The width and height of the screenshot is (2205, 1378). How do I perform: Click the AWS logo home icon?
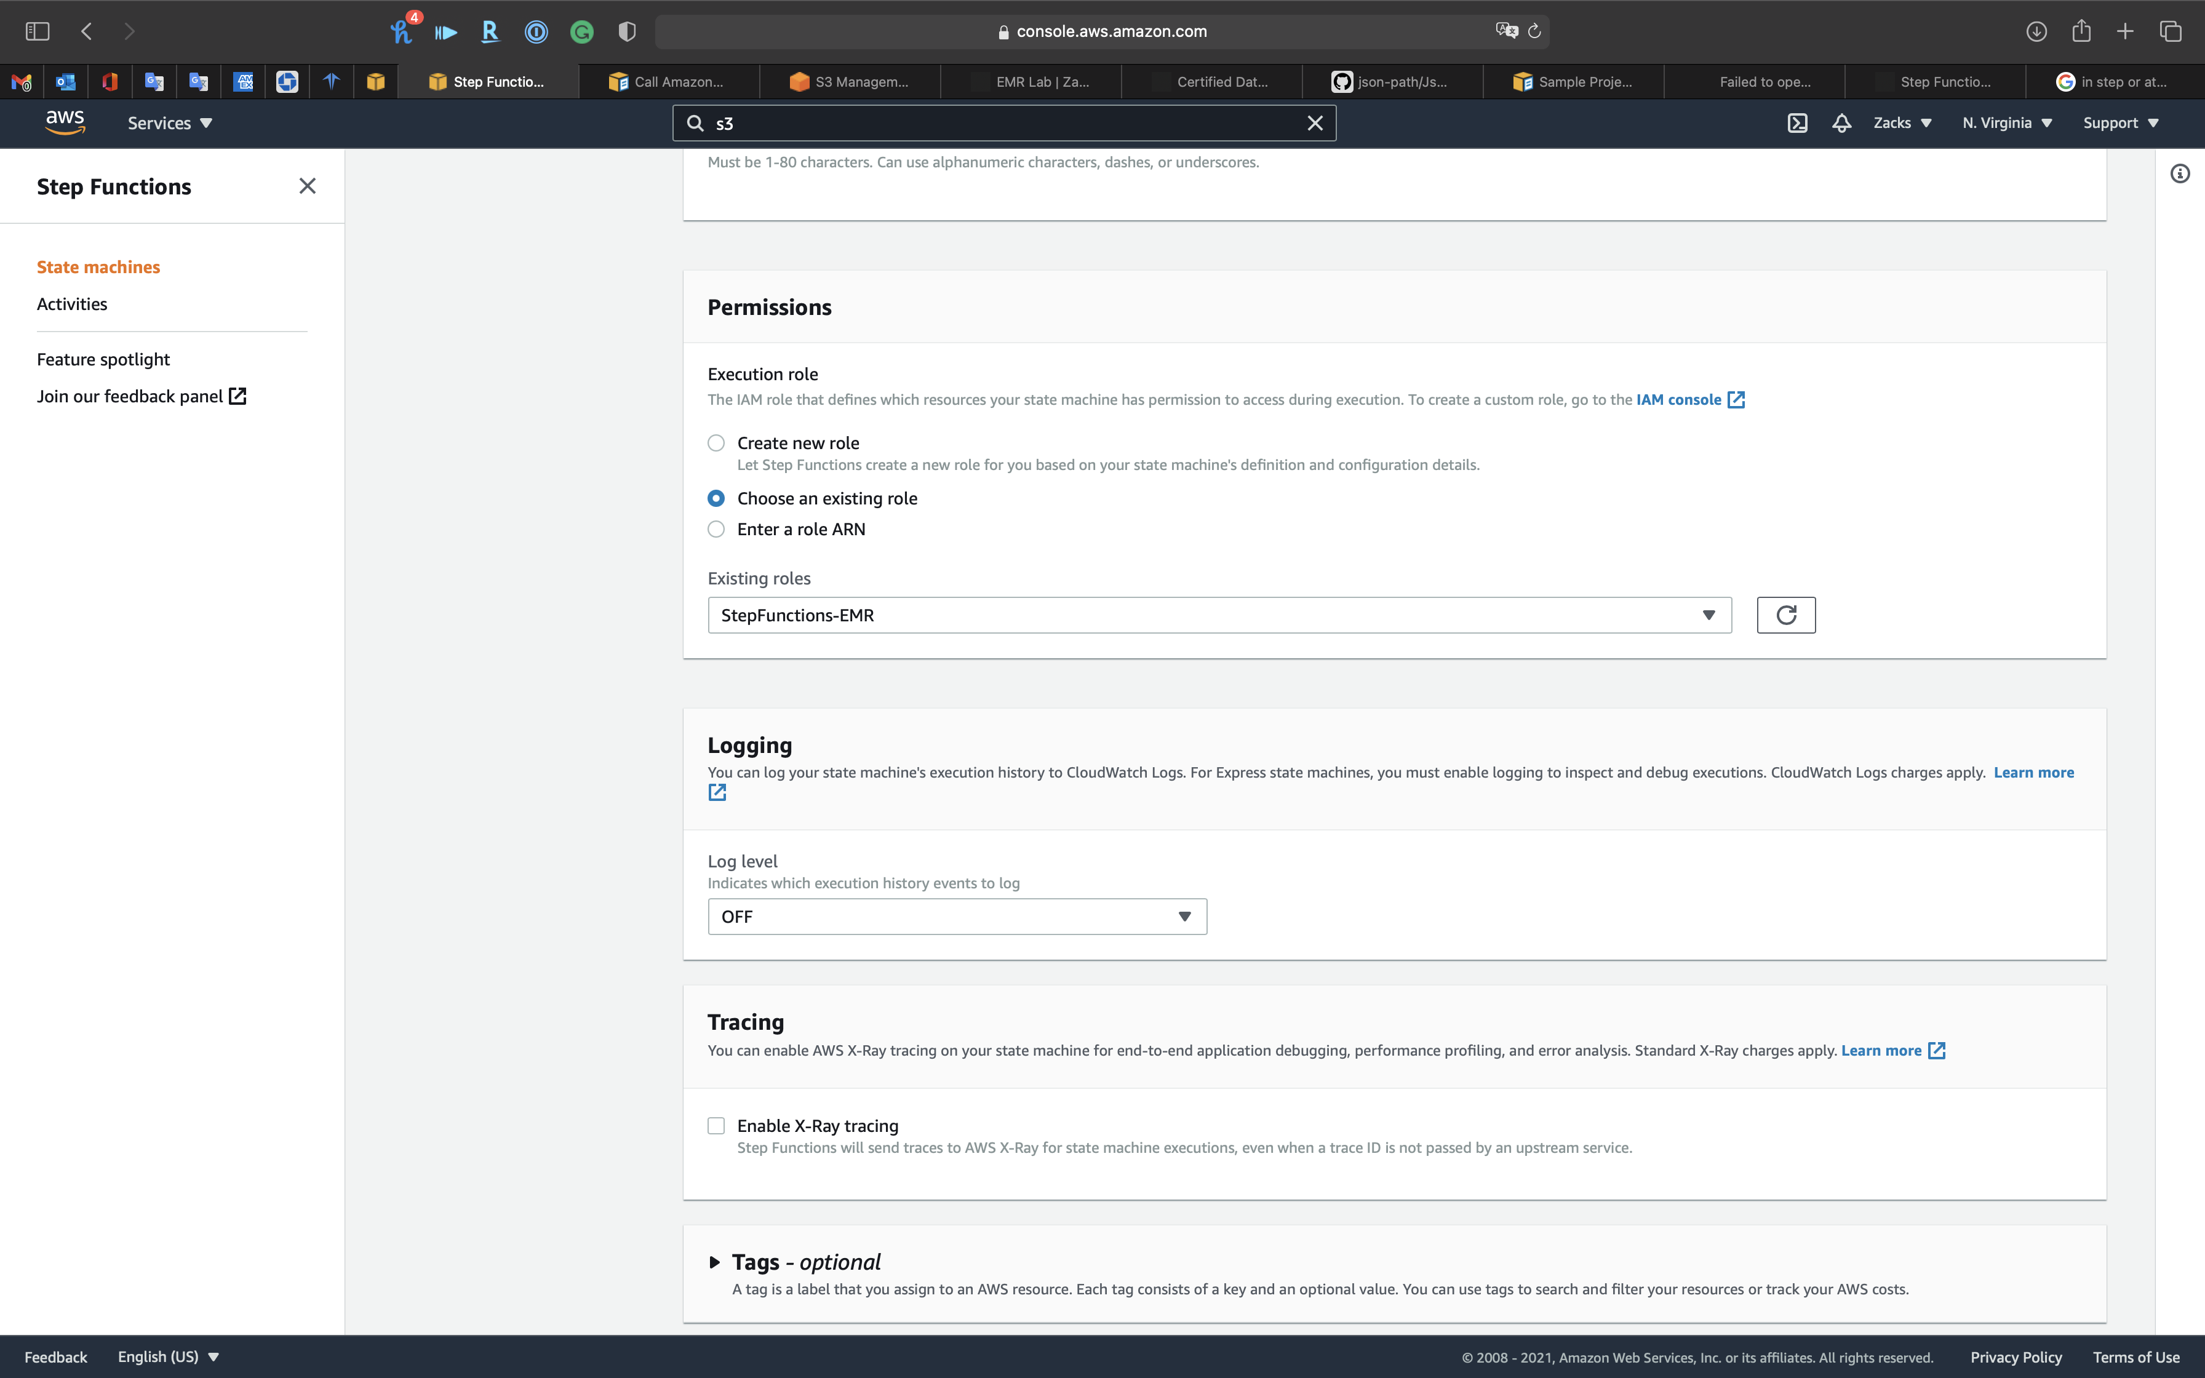65,122
